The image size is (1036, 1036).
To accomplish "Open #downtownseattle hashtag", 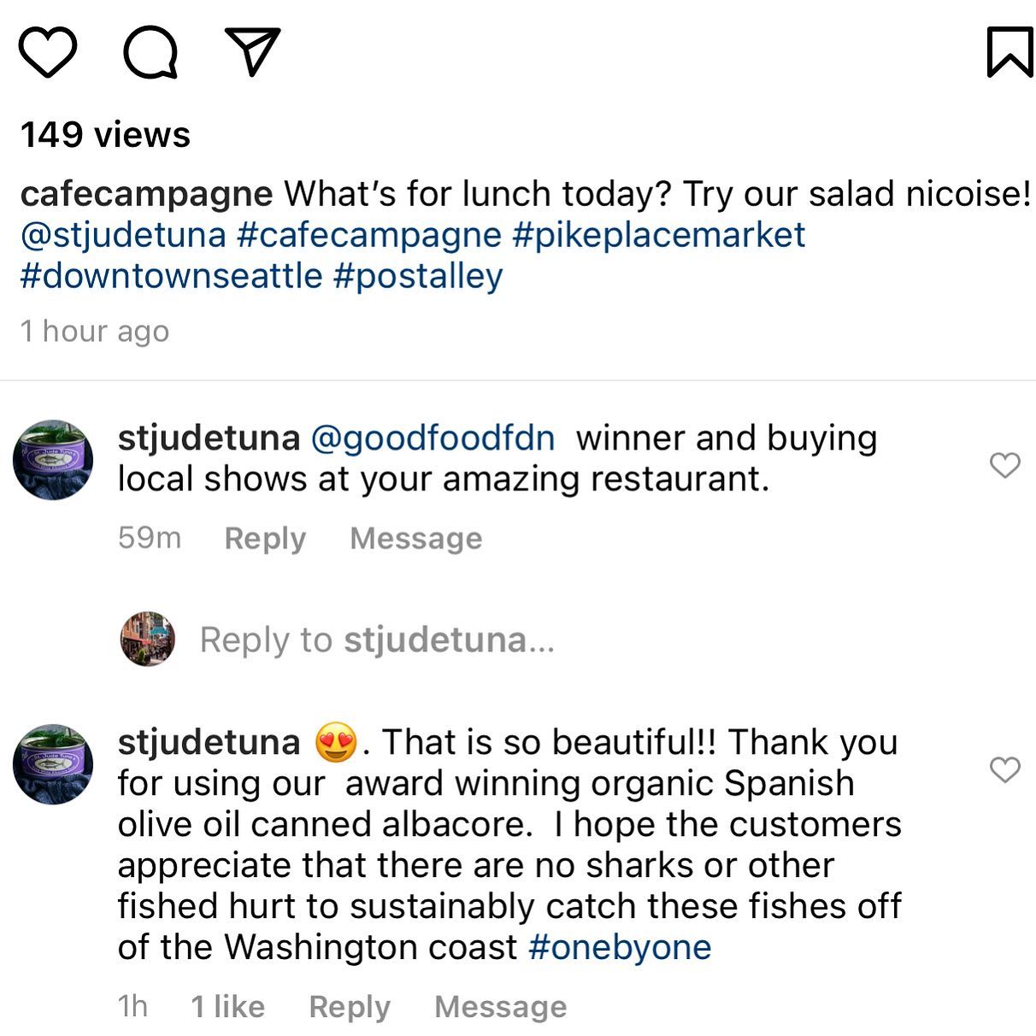I will [x=171, y=276].
